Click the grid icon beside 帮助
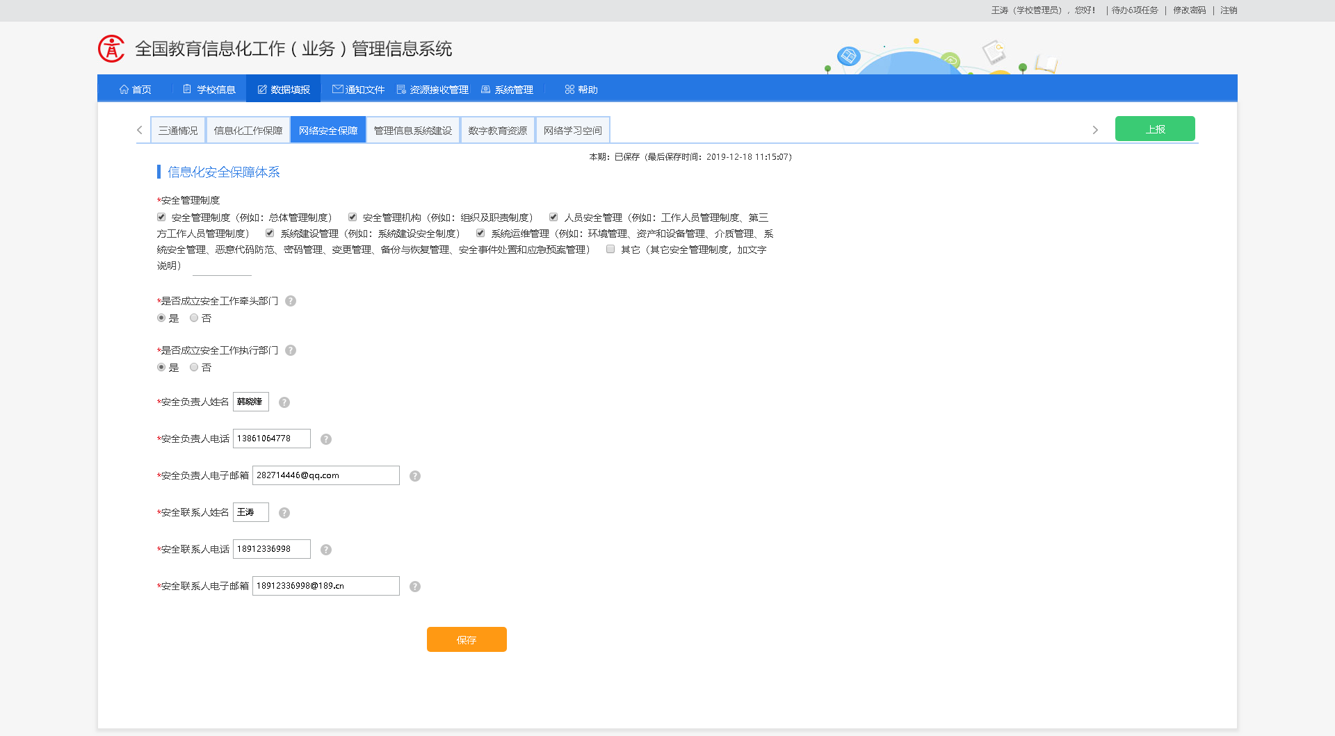 568,89
